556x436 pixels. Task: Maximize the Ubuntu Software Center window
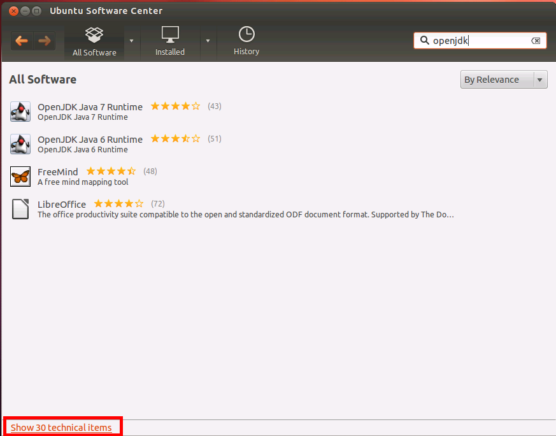(x=36, y=11)
